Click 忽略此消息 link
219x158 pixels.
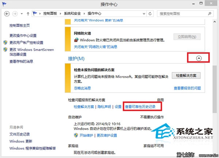[x=82, y=88]
